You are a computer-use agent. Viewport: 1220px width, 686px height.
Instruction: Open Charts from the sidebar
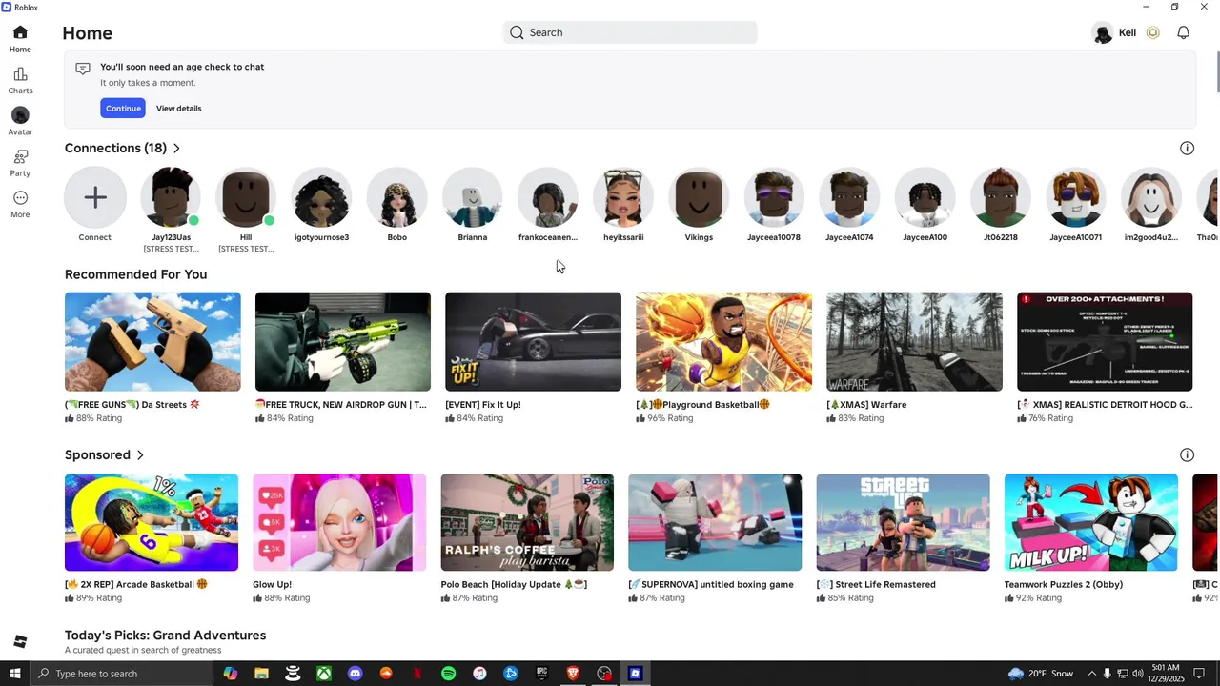click(x=20, y=81)
